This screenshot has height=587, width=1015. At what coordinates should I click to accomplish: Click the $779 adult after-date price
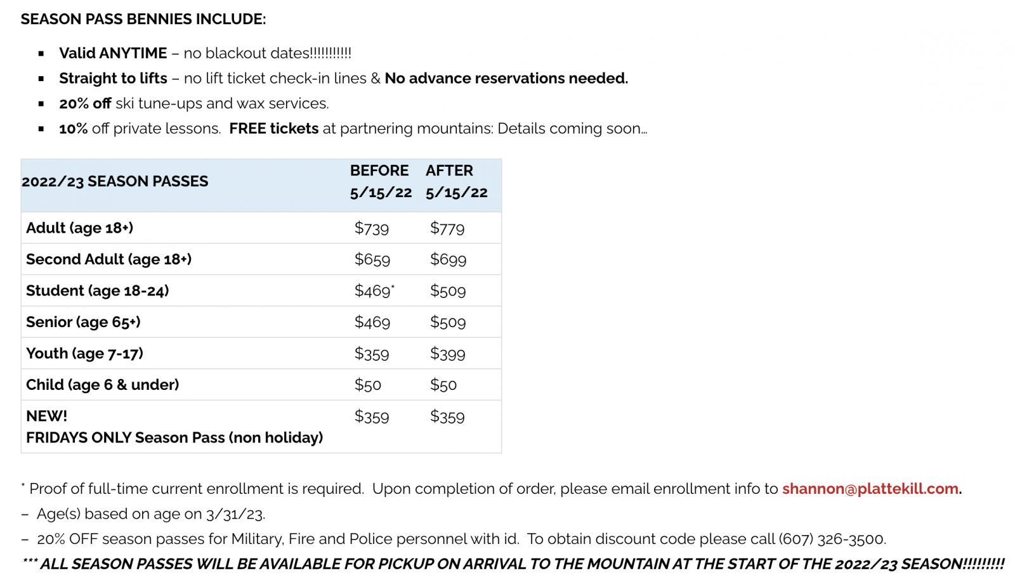[447, 228]
